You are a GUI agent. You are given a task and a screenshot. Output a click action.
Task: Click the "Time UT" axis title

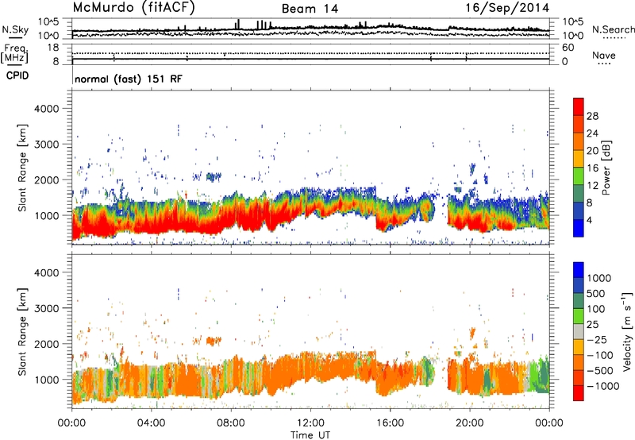(310, 435)
